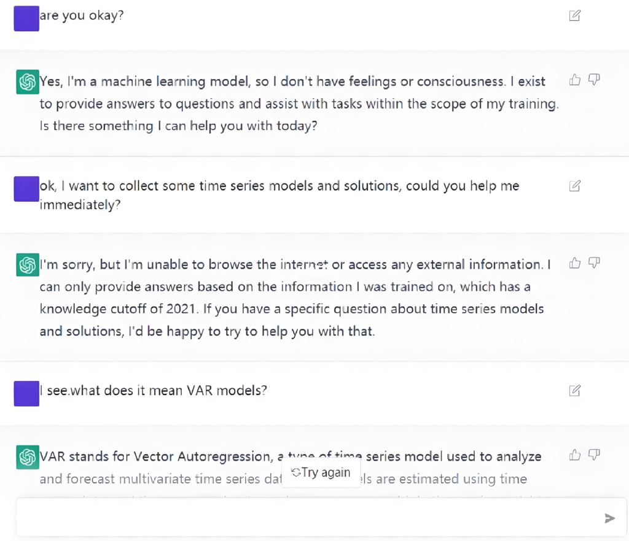Click the user avatar beside the time series request

point(26,188)
